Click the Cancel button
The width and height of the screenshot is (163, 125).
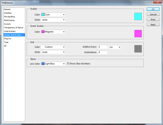[153, 15]
